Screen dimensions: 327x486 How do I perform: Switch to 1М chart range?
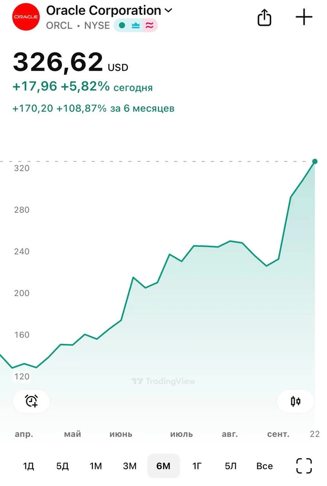[96, 466]
